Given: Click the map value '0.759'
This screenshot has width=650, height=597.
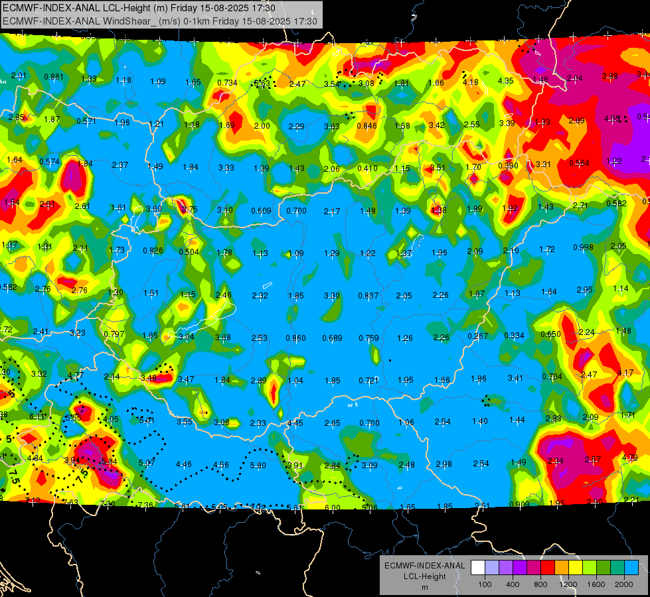Looking at the screenshot, I should [368, 338].
